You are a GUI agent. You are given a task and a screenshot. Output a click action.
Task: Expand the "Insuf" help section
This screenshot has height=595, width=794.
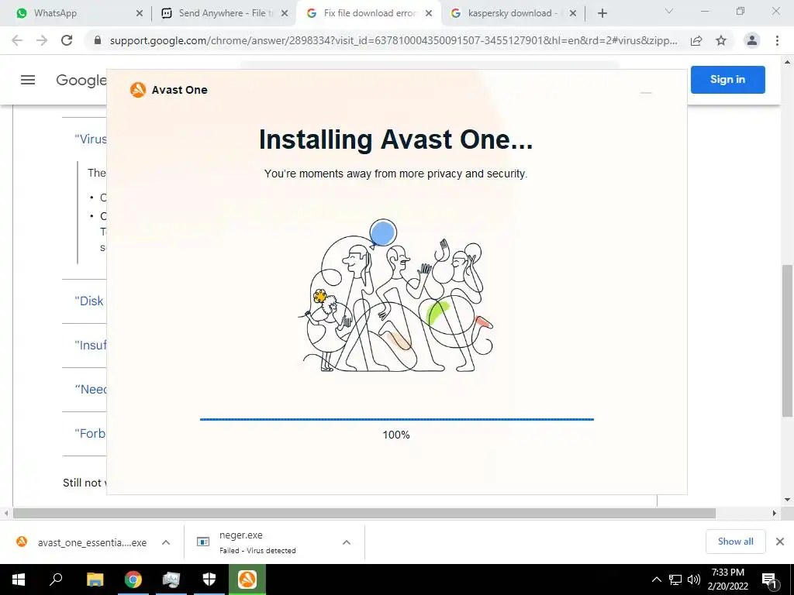tap(91, 345)
